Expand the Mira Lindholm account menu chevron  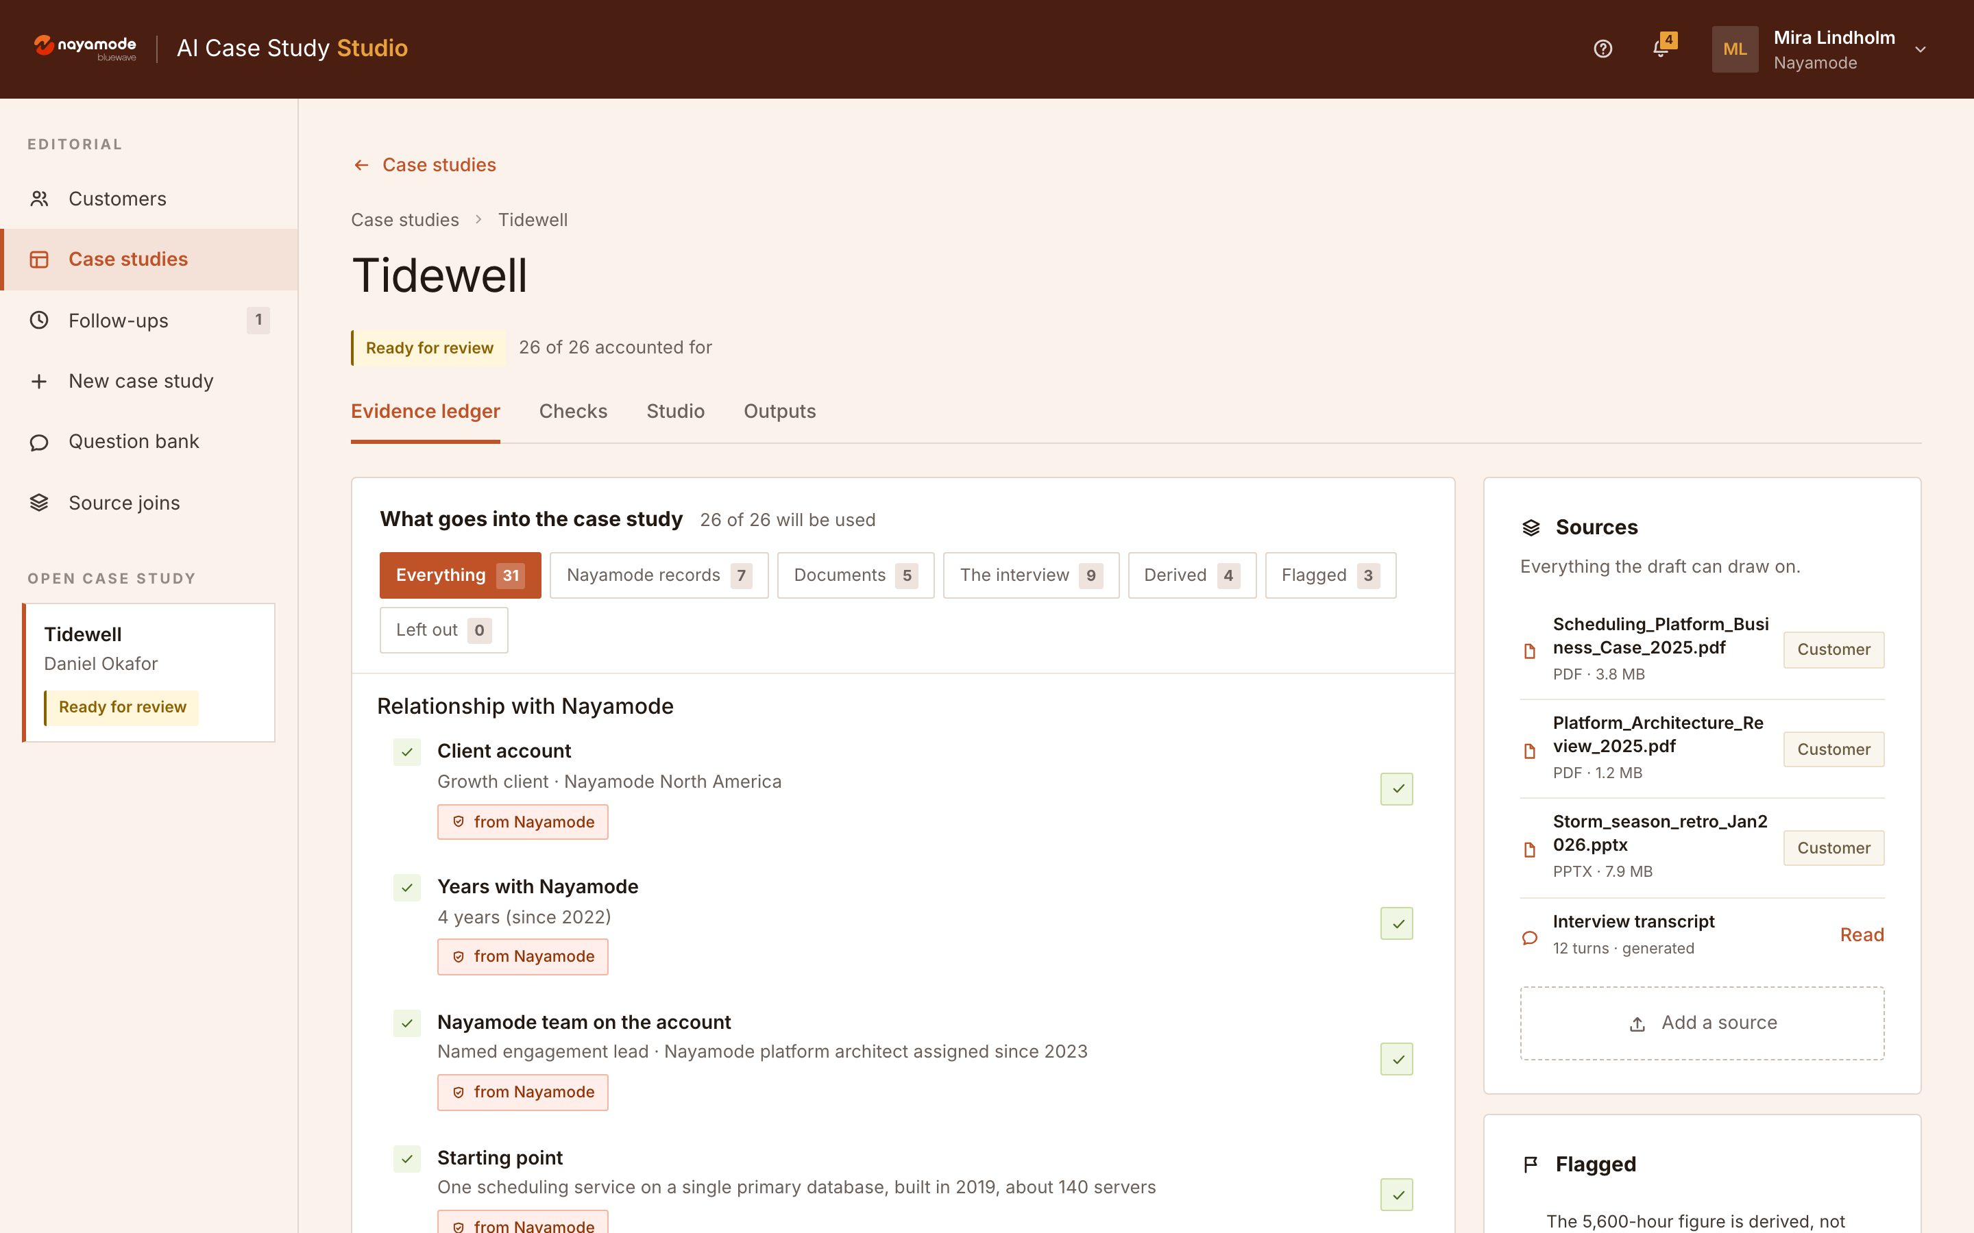click(x=1921, y=50)
